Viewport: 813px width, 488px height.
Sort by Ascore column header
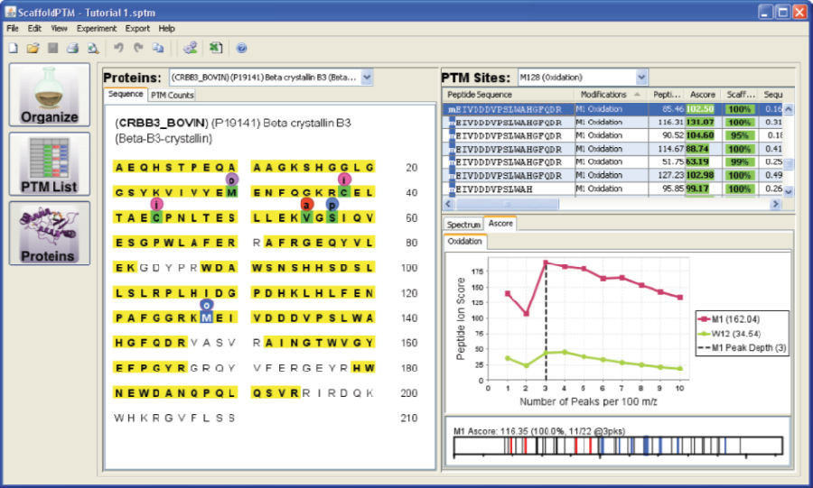tap(702, 95)
